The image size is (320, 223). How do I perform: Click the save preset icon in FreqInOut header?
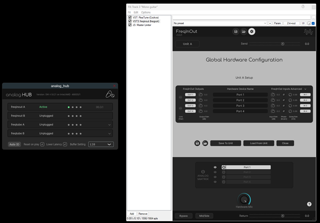[236, 32]
